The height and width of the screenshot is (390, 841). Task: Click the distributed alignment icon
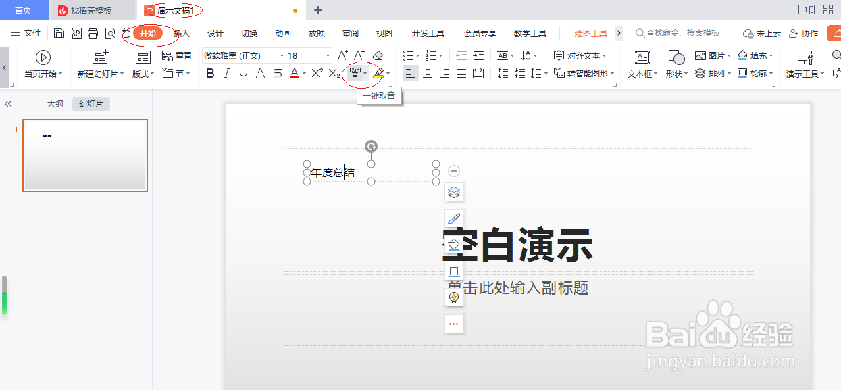coord(478,73)
